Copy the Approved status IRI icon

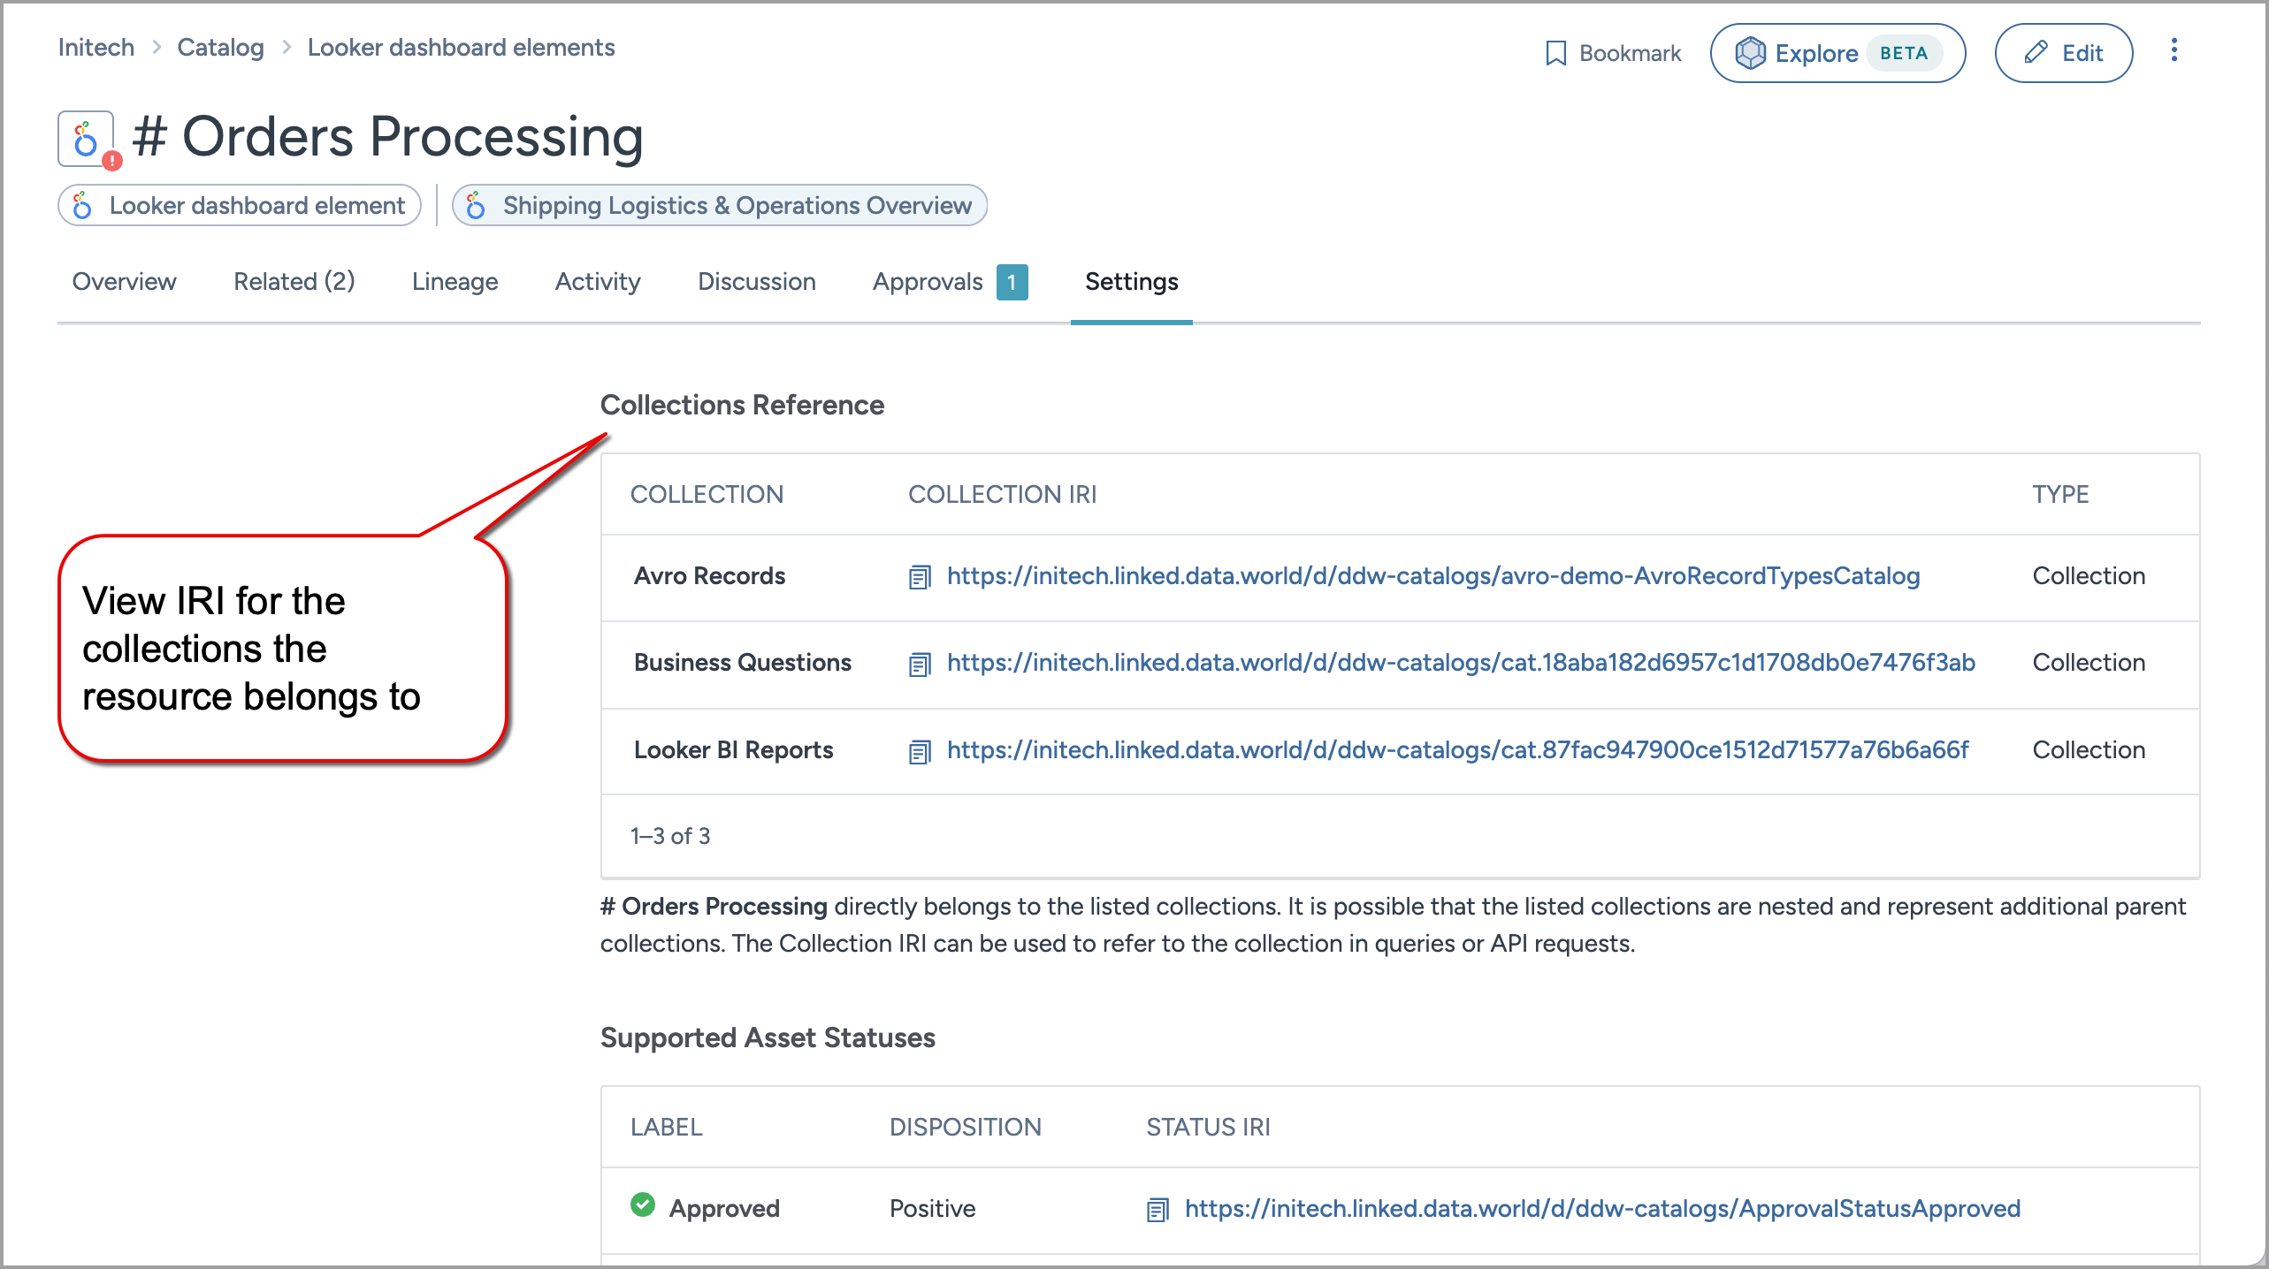click(x=1157, y=1209)
